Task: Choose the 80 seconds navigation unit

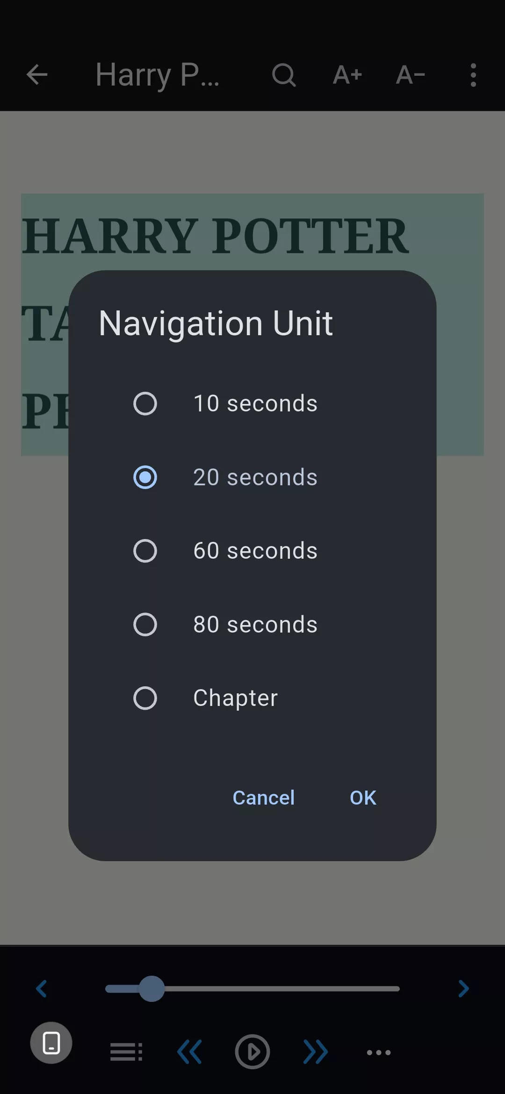Action: pyautogui.click(x=145, y=625)
